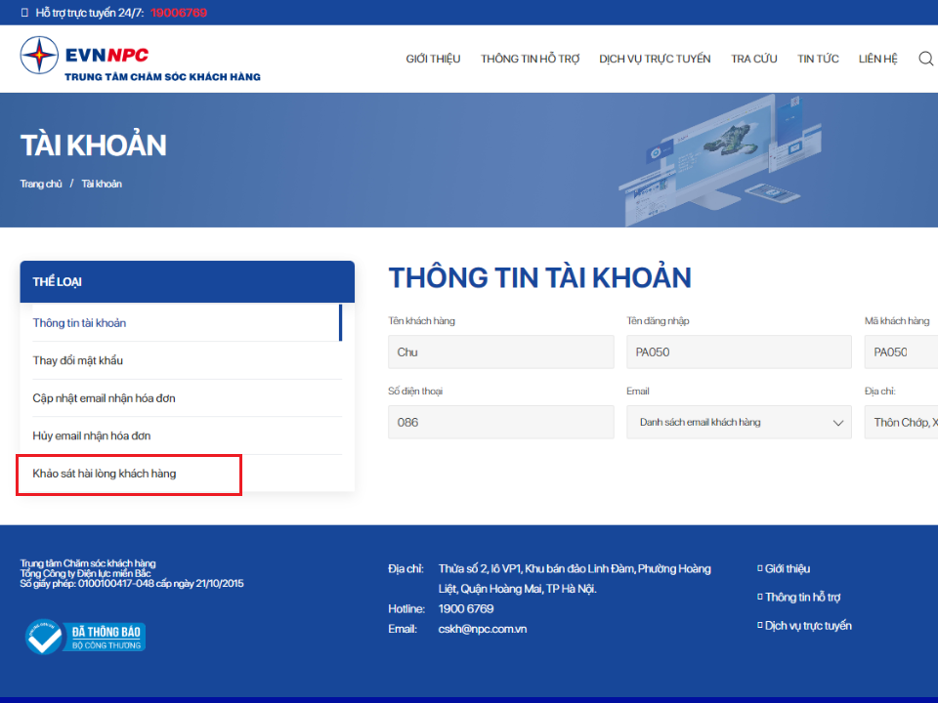Click the hotline number 19006769 at top

(x=178, y=13)
